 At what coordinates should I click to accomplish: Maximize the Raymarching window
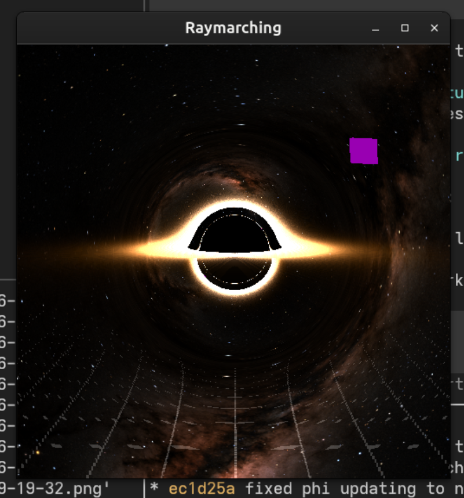pyautogui.click(x=404, y=28)
